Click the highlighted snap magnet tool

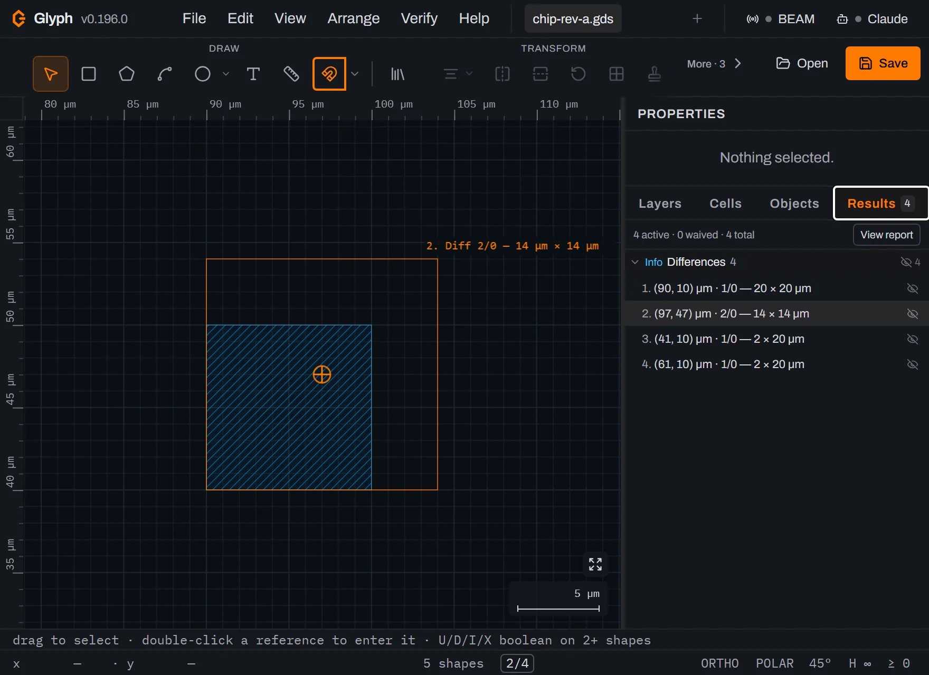point(329,74)
